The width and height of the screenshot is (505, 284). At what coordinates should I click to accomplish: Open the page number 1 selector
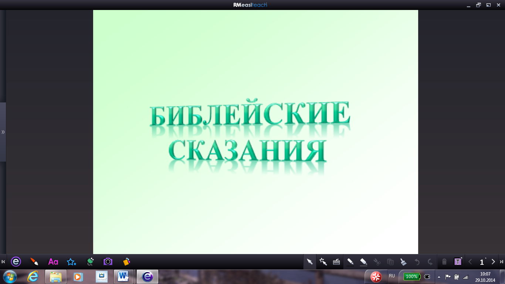(482, 262)
